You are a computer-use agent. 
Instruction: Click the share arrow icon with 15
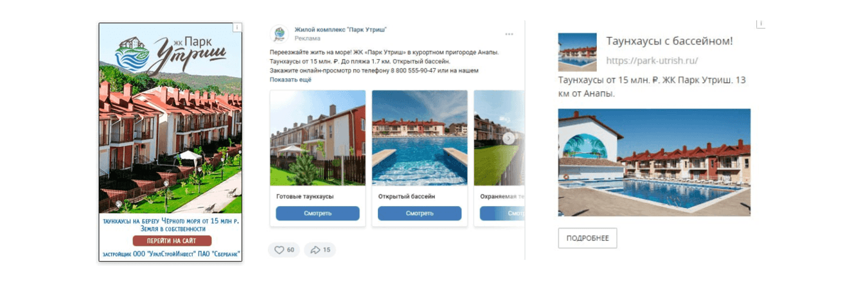tap(315, 250)
